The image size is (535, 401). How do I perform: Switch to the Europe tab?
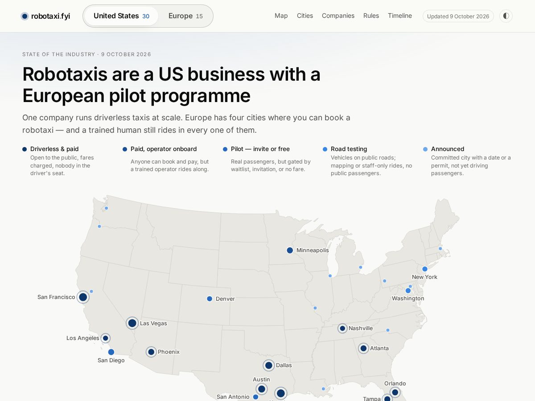(185, 16)
